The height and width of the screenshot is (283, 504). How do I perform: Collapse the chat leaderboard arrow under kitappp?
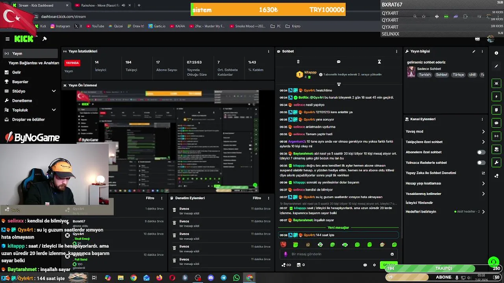click(339, 84)
